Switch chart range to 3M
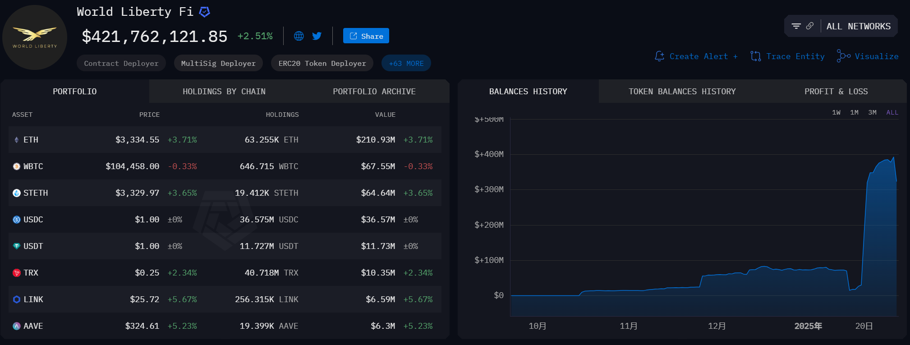The height and width of the screenshot is (345, 910). (x=872, y=112)
